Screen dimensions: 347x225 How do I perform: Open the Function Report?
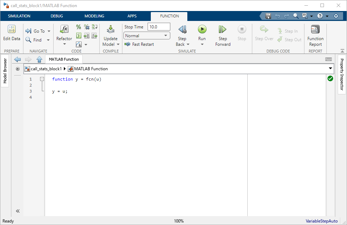(x=315, y=34)
